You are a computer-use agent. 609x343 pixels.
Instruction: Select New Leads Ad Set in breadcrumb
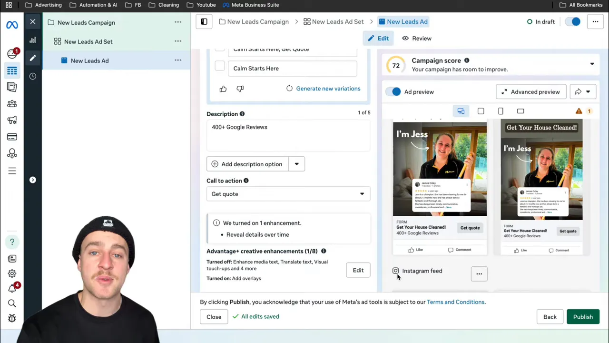(x=333, y=21)
